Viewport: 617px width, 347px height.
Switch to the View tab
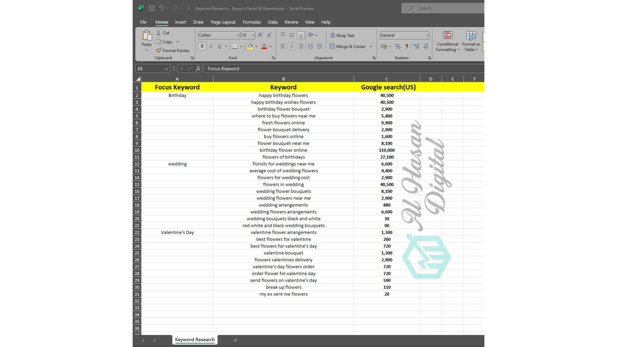tap(310, 22)
